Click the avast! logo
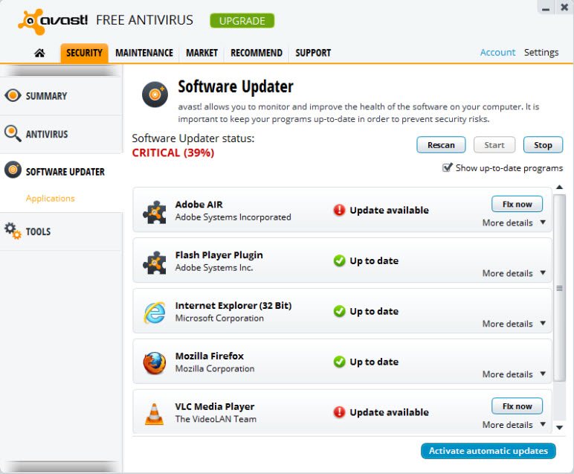574x474 pixels. click(53, 22)
